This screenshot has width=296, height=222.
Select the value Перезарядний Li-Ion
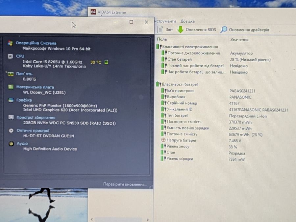coord(248,116)
